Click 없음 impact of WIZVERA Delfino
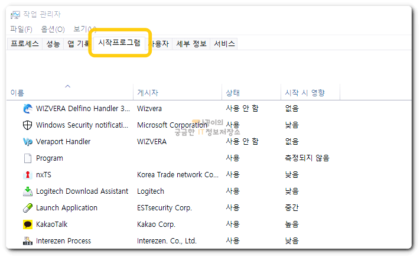The image size is (420, 257). [x=292, y=108]
